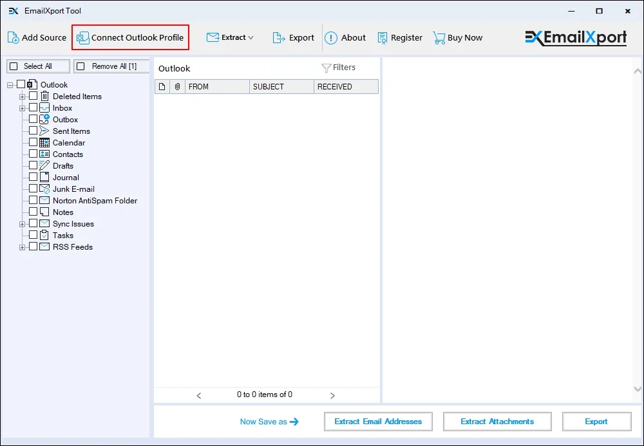Click the Extract envelope icon
The image size is (644, 446).
point(213,37)
